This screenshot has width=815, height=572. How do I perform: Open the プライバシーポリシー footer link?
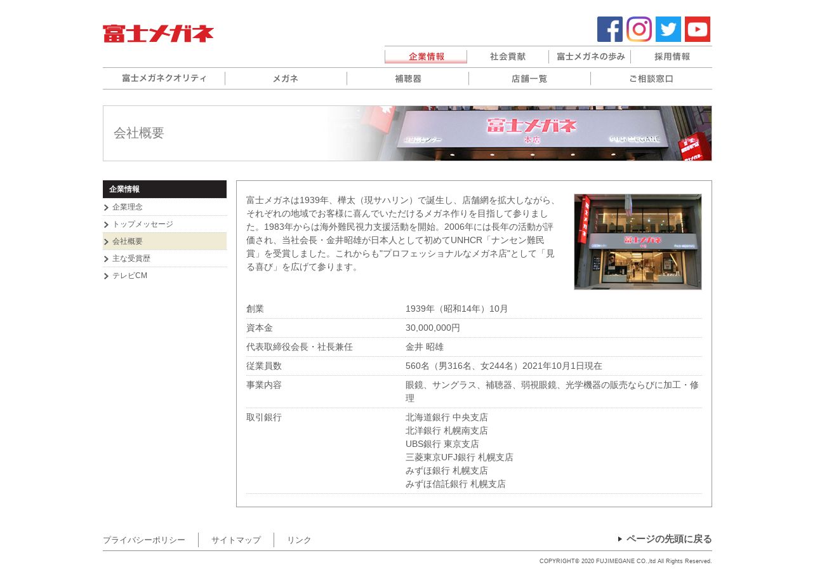point(144,540)
